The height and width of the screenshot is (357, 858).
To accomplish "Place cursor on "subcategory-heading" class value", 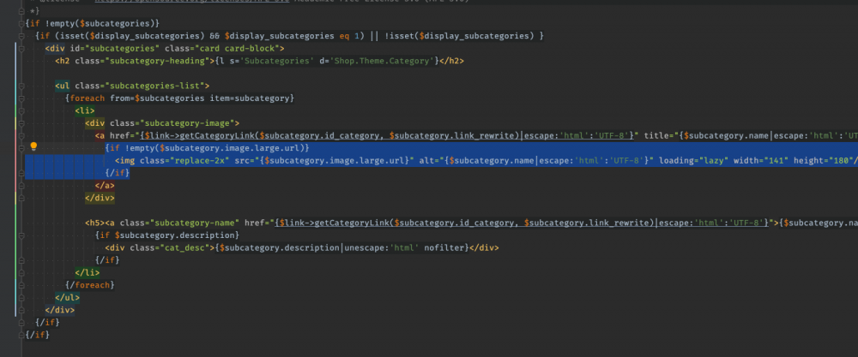I will coord(159,61).
